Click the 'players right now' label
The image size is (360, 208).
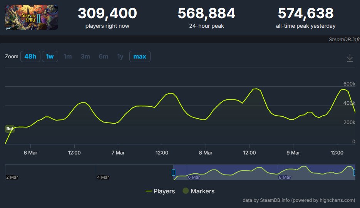tap(107, 26)
